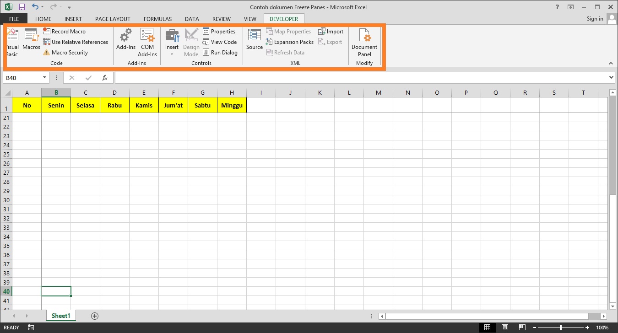Switch to Page Break Preview view
Screen dimensions: 618x333
521,328
